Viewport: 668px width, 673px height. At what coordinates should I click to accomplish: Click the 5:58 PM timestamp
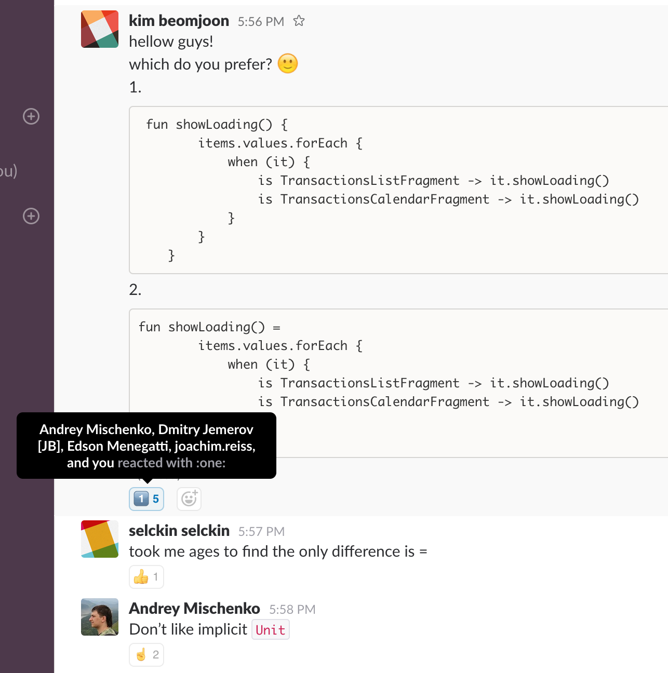coord(291,609)
